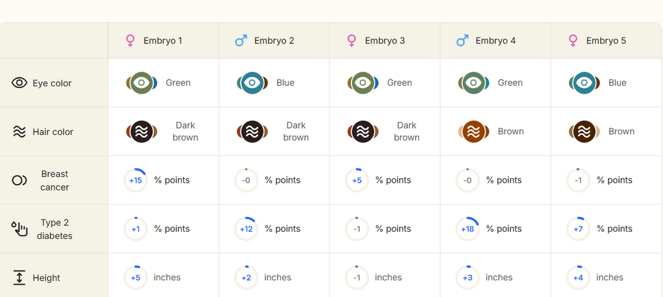Click the male symbol next to Embryo 2
Viewport: 663px width, 297px height.
[241, 41]
